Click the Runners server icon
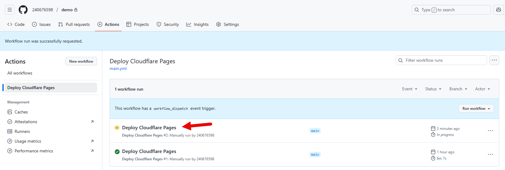 coord(10,131)
